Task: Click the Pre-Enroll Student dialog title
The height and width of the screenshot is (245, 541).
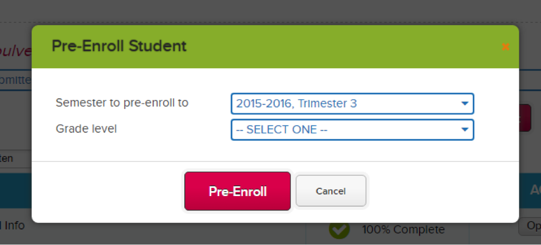Action: (119, 46)
